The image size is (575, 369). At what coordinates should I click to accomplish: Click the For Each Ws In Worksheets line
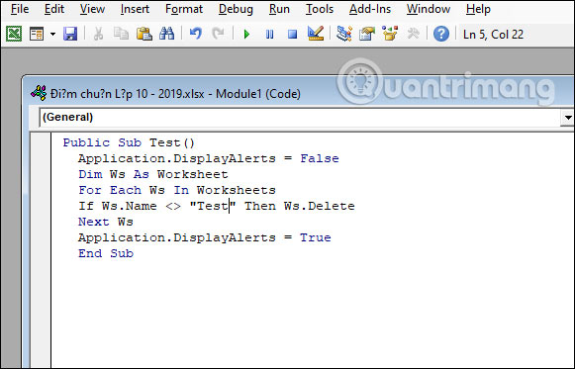(x=177, y=190)
